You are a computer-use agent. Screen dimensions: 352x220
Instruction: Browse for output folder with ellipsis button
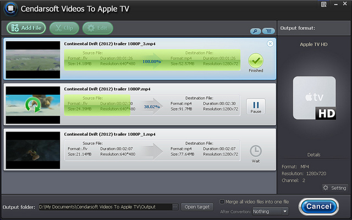click(175, 207)
